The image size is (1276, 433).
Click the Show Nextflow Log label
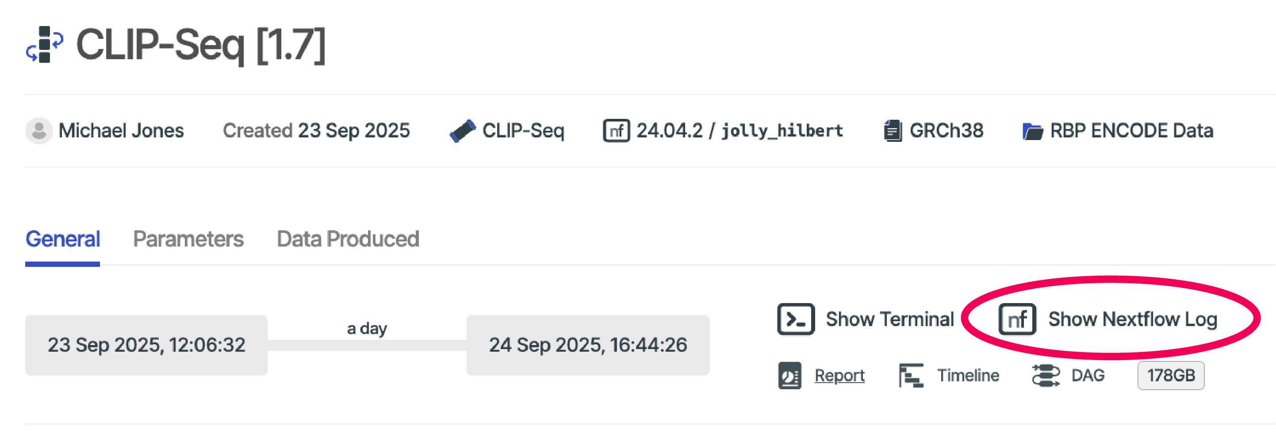tap(1132, 319)
